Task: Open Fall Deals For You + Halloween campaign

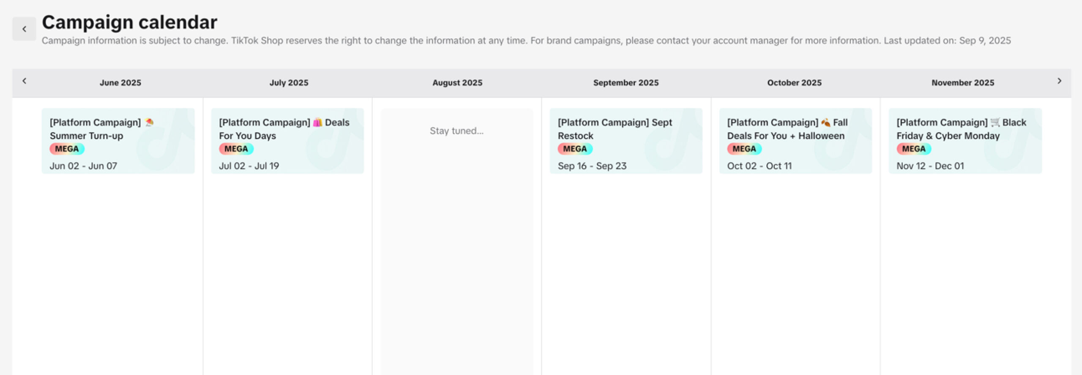Action: tap(795, 141)
